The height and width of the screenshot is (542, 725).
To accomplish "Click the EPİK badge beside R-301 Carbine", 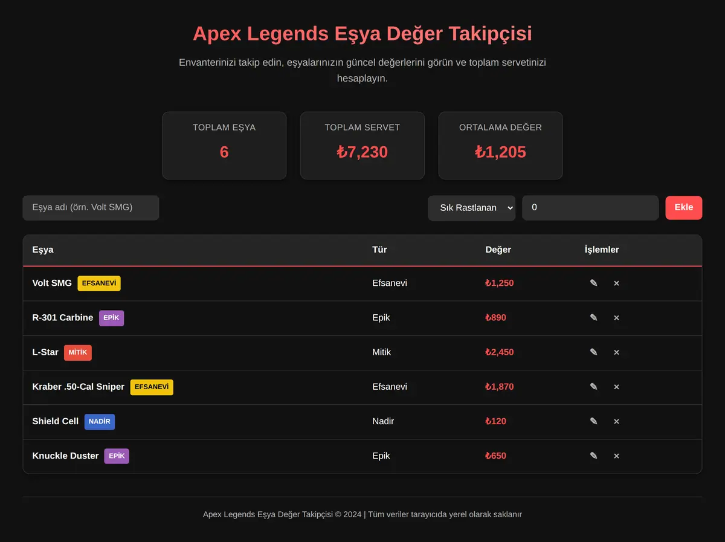I will point(112,318).
